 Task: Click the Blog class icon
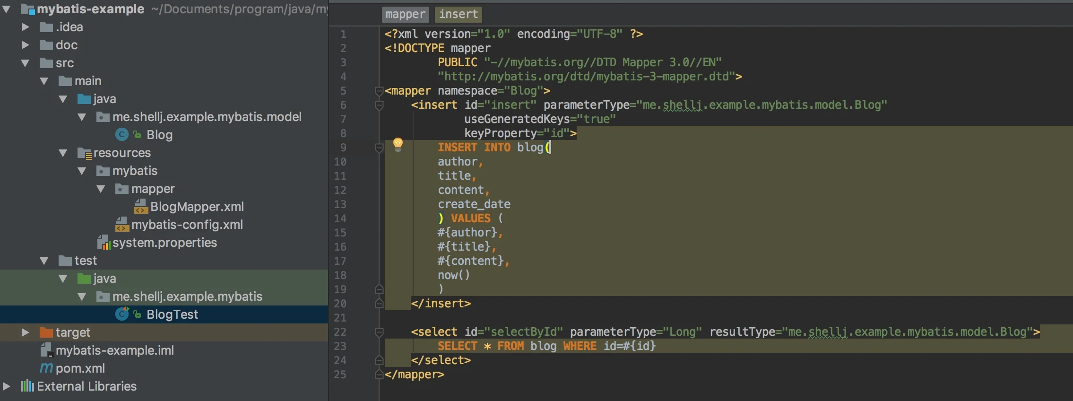point(122,135)
